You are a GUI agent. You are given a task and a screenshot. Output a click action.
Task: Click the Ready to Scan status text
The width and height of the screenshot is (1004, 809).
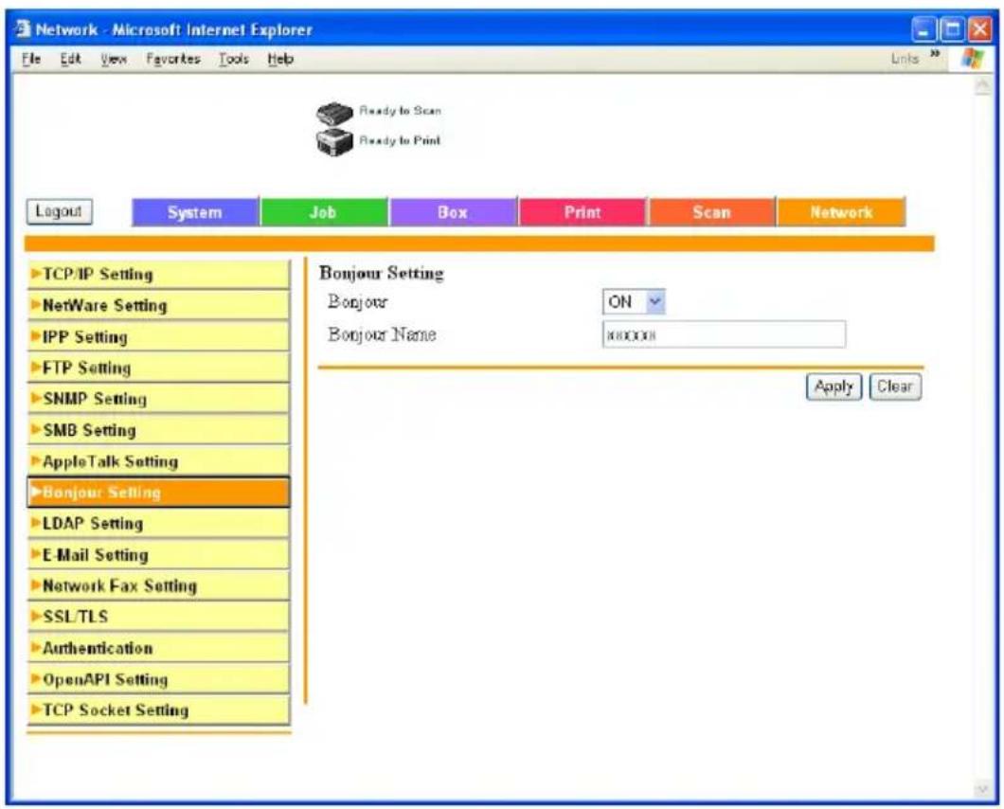401,111
